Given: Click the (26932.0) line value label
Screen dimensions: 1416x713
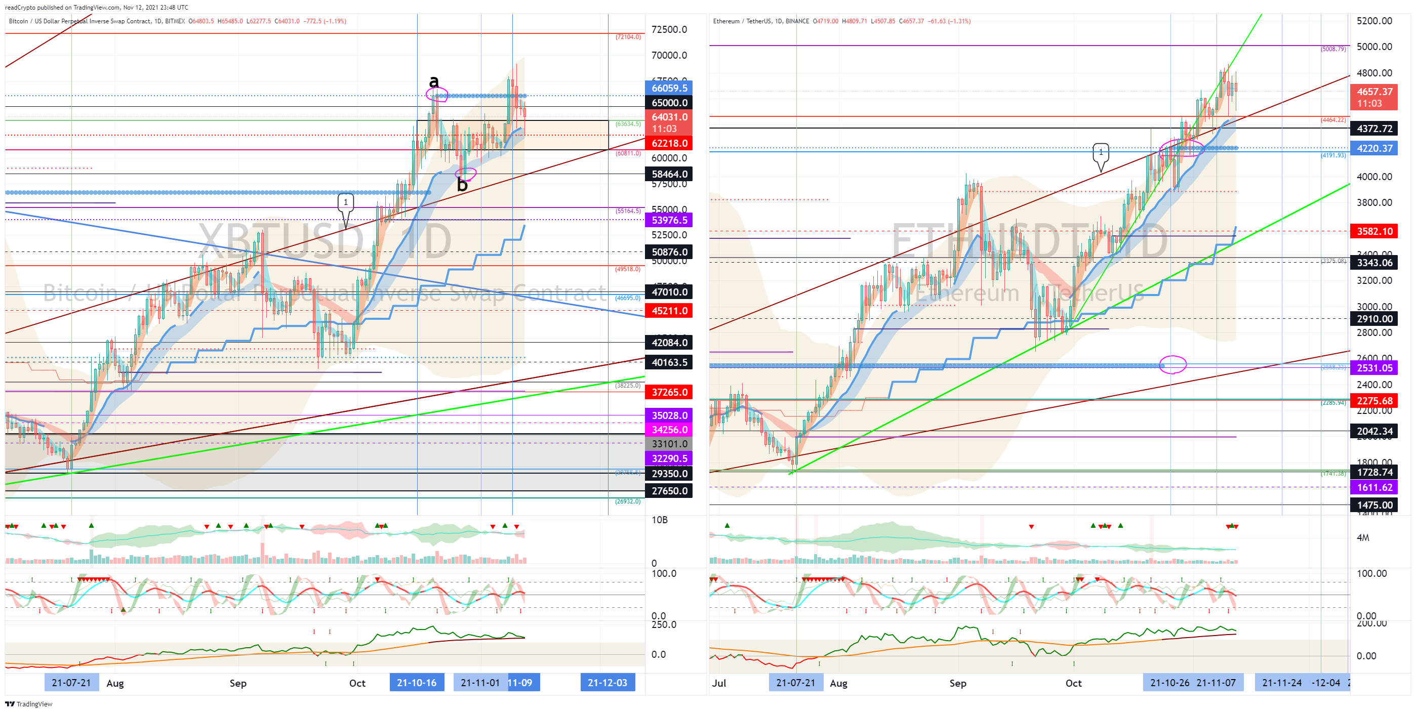Looking at the screenshot, I should [x=628, y=501].
